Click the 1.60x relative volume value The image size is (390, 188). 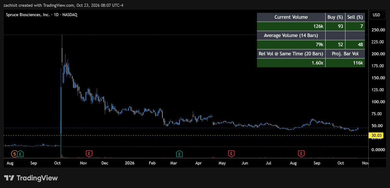(291, 63)
